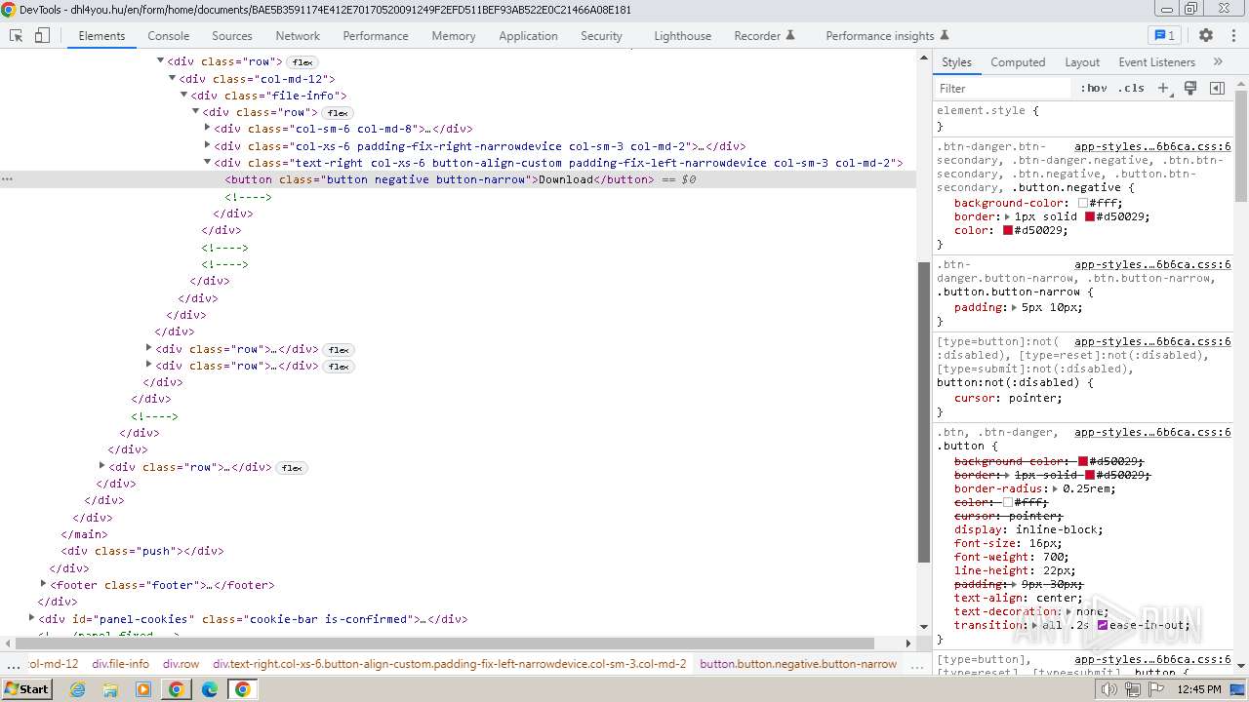The image size is (1249, 702).
Task: Toggle the device toolbar icon
Action: click(x=42, y=35)
